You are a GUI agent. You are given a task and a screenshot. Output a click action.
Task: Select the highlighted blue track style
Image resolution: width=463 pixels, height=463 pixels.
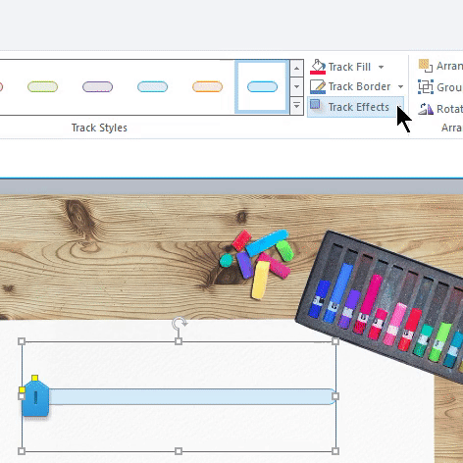[262, 86]
